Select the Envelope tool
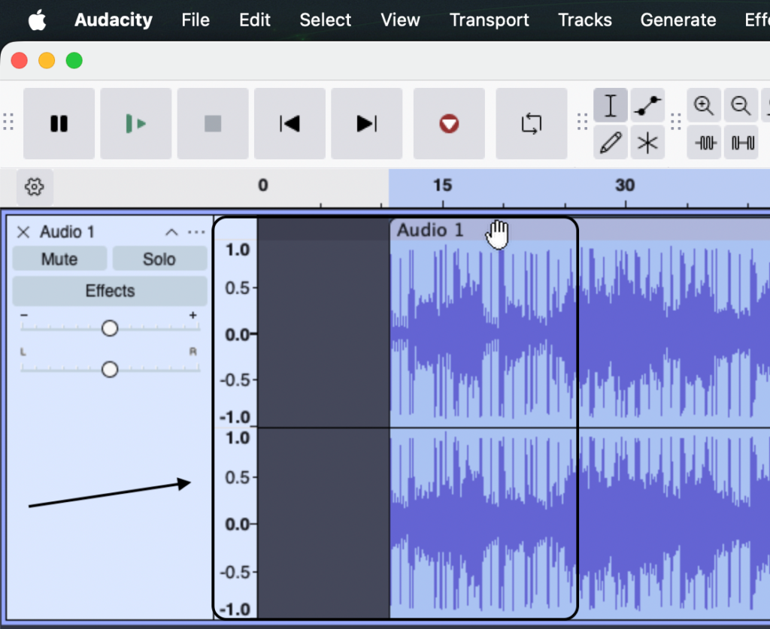Viewport: 770px width, 629px height. (x=647, y=106)
